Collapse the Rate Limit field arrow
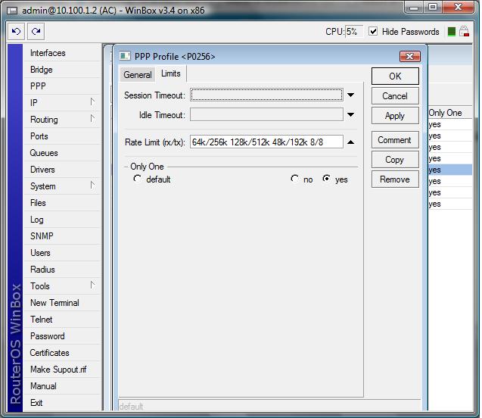Viewport: 482px width, 418px height. pos(350,142)
